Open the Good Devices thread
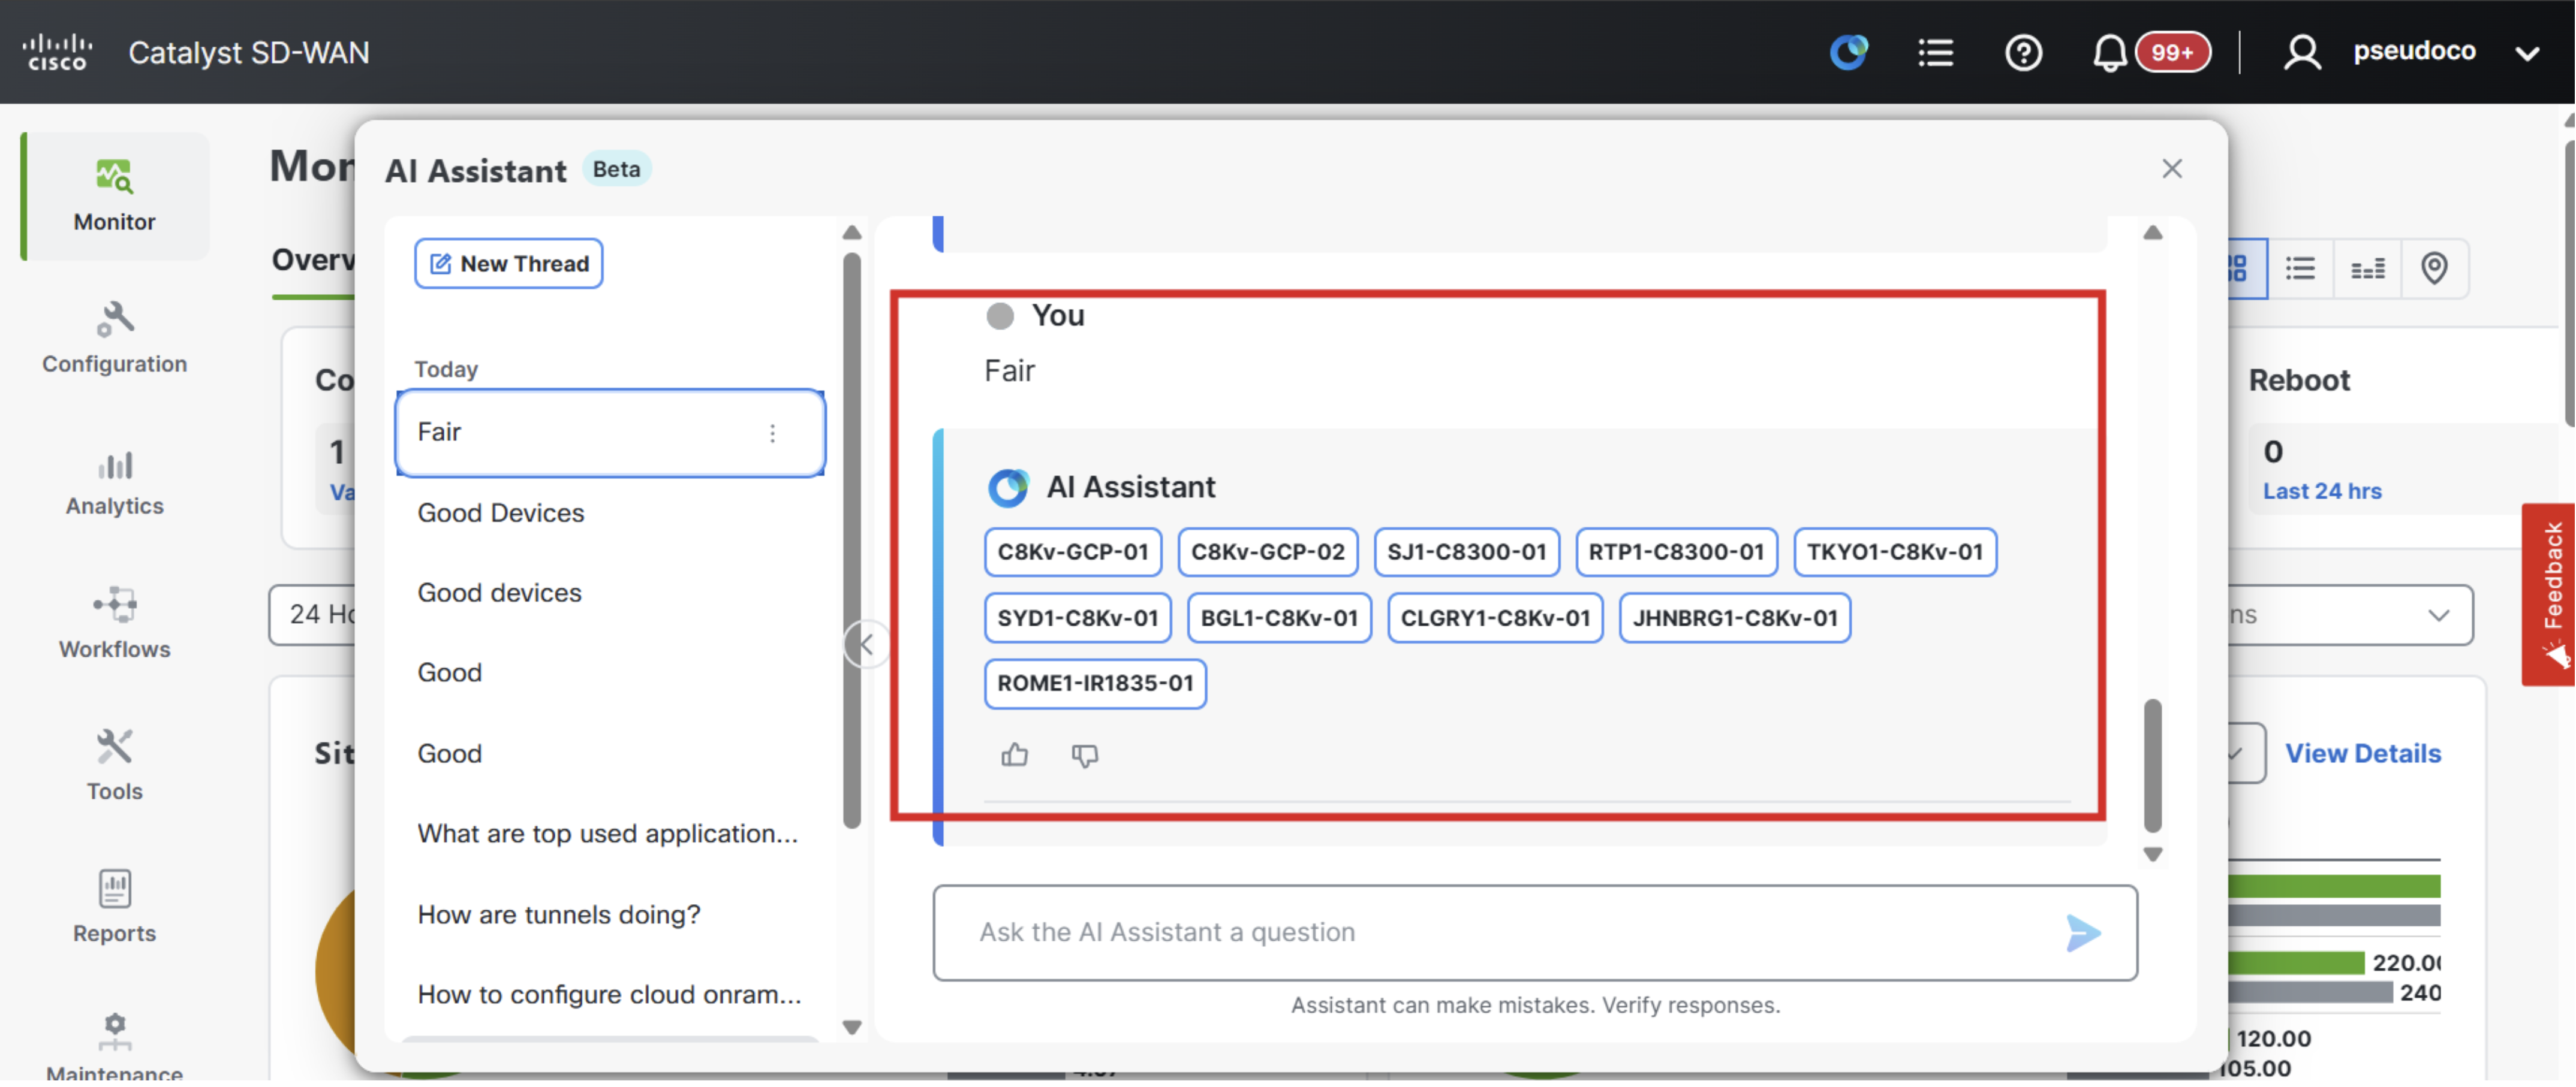 [500, 512]
